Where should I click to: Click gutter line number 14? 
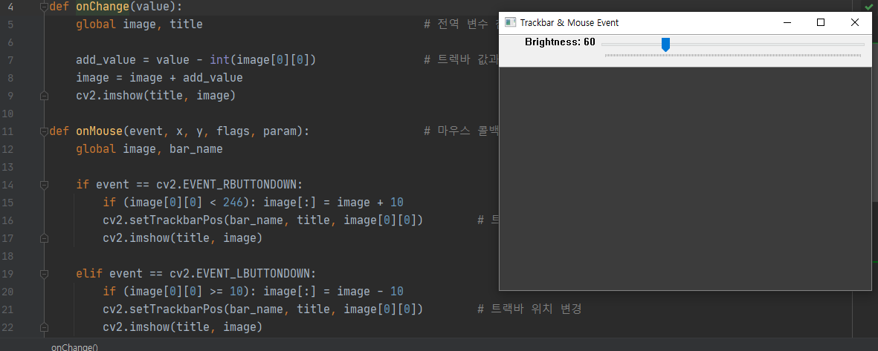pos(8,185)
